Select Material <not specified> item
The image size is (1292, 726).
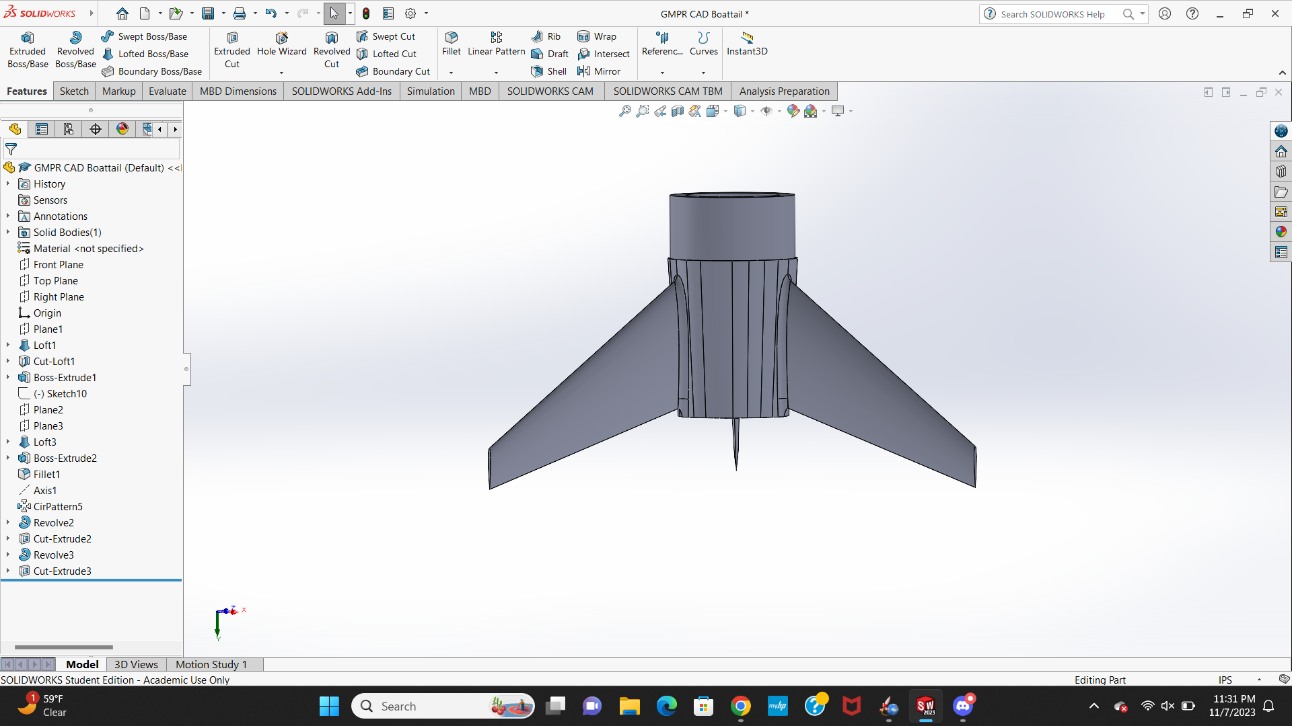click(88, 248)
